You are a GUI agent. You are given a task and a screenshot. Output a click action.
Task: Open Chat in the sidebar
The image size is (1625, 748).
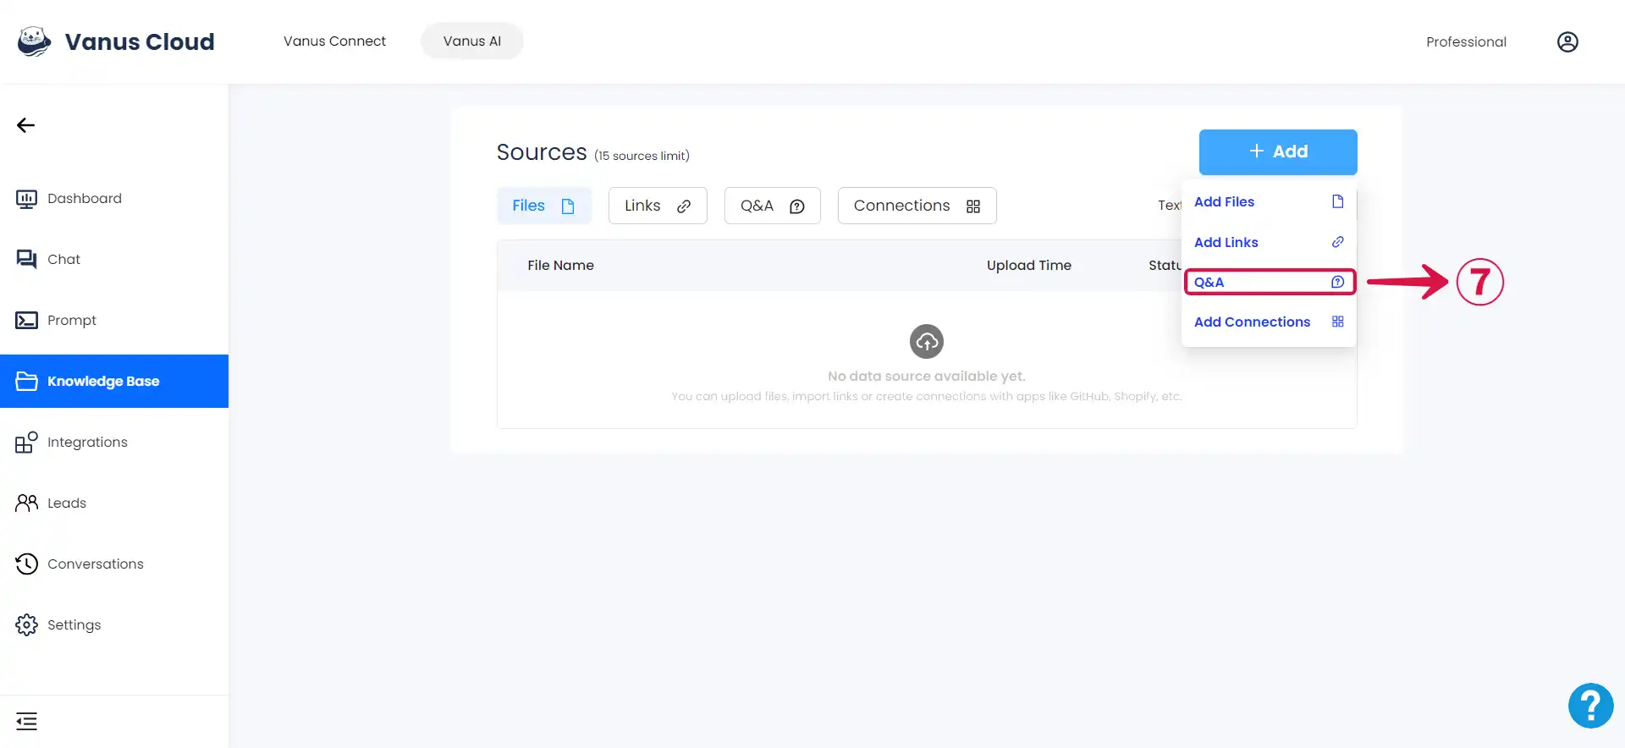(114, 260)
